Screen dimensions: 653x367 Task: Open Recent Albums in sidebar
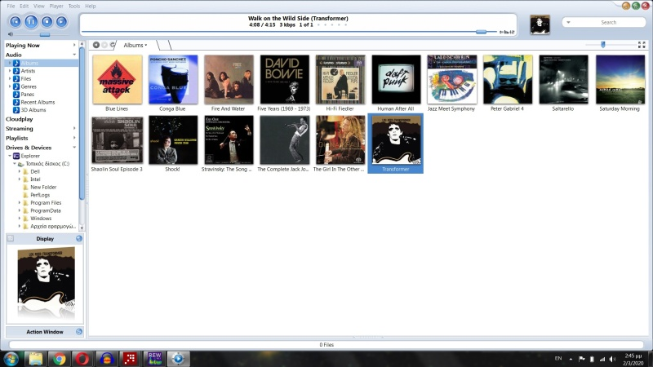pos(38,102)
